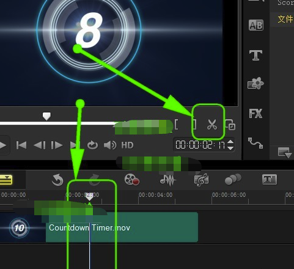
Task: Click the Undo arrow in timeline toolbar
Action: [x=57, y=180]
